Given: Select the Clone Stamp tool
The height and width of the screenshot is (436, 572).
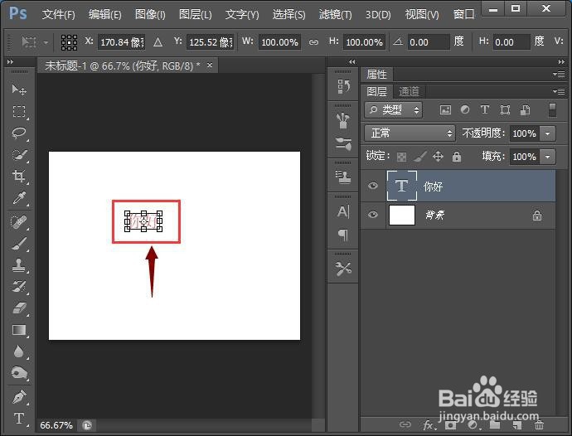Looking at the screenshot, I should [x=18, y=265].
